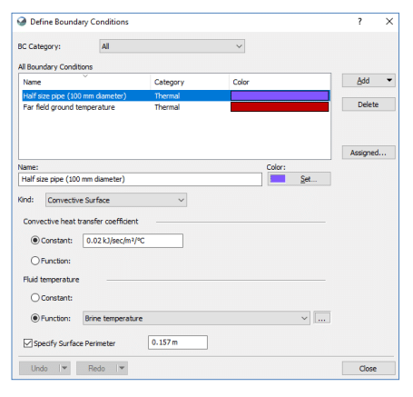Toggle Specify Surface Perimeter checkbox
The height and width of the screenshot is (397, 413).
click(28, 343)
